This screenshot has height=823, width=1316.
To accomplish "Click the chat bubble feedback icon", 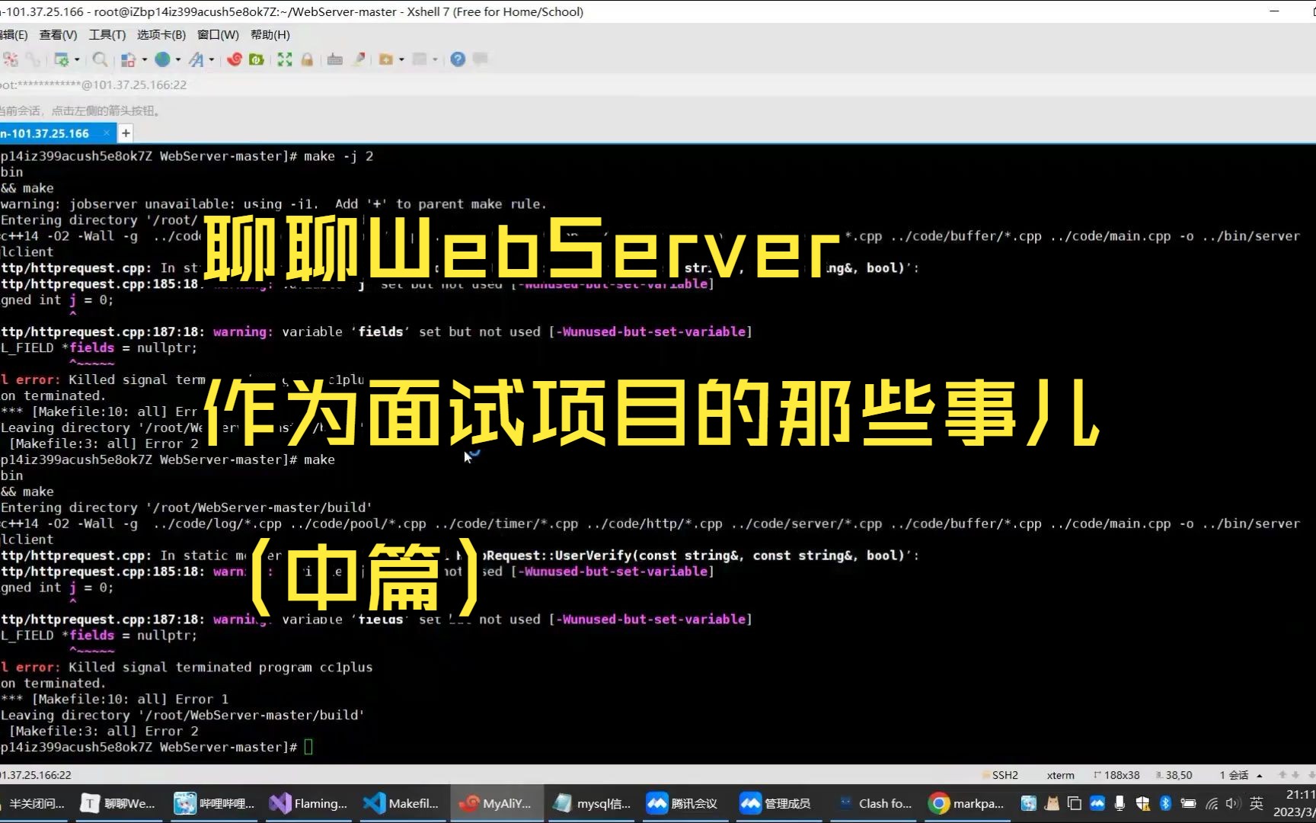I will [481, 59].
